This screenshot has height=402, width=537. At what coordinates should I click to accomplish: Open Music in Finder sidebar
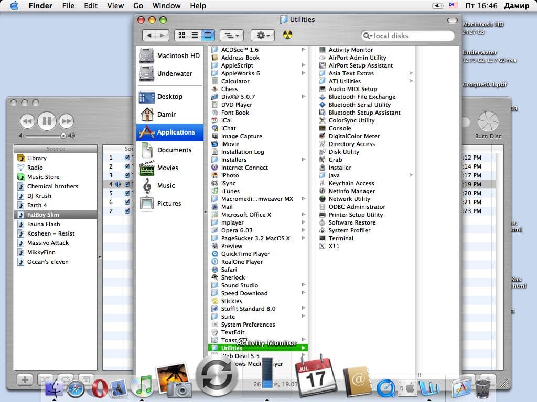point(170,186)
